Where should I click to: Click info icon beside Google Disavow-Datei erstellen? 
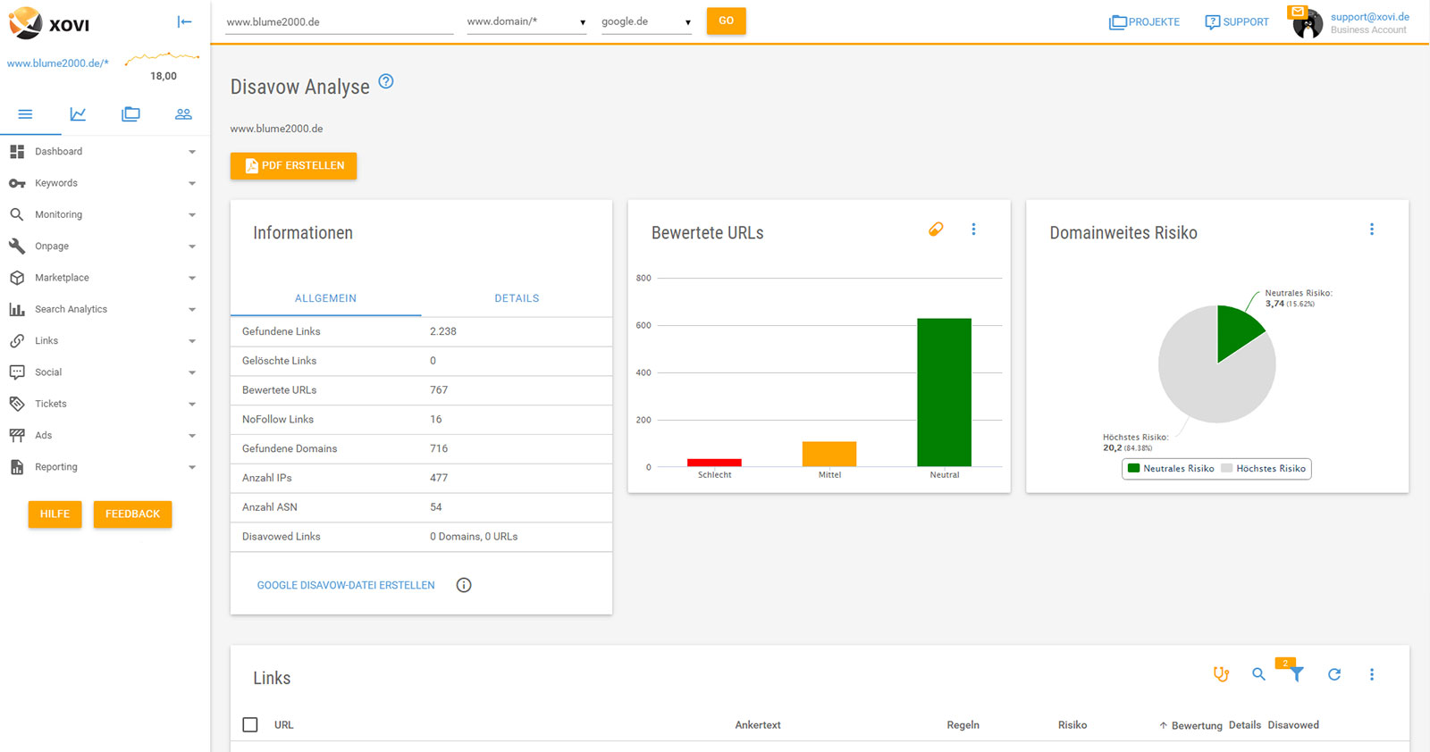pos(464,585)
